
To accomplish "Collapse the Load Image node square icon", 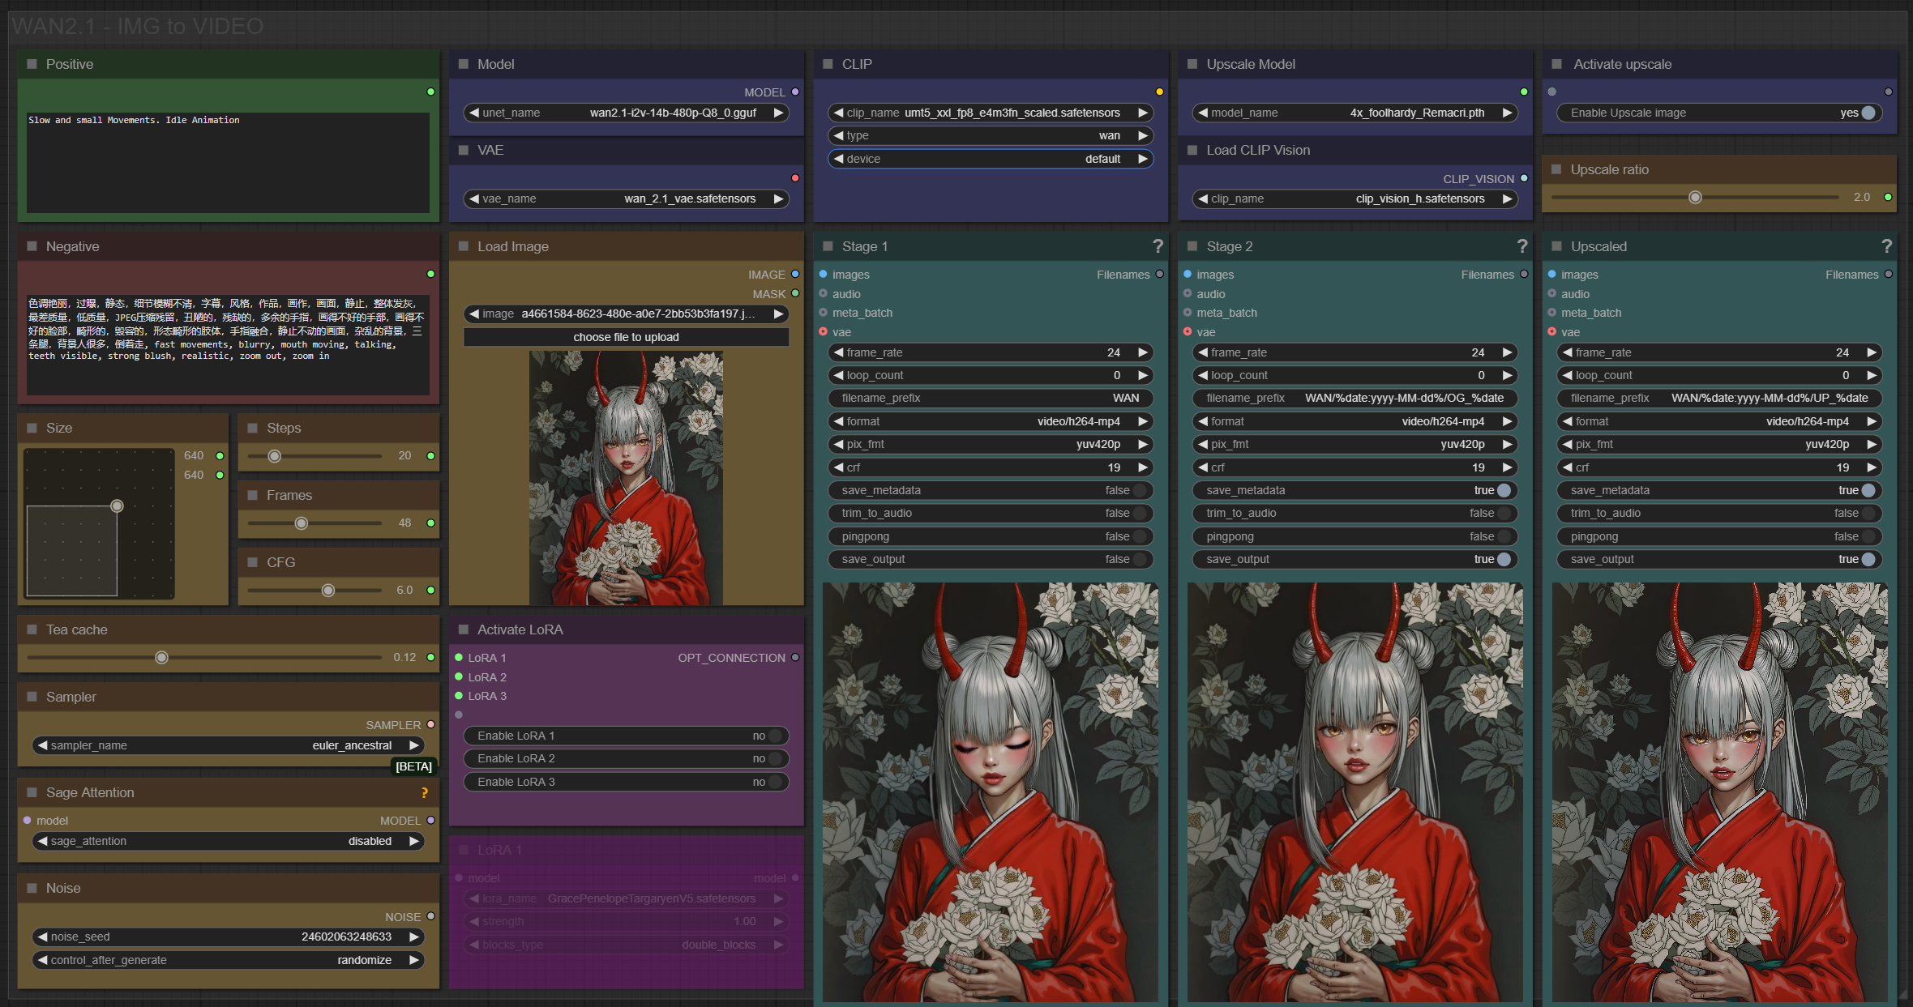I will click(464, 246).
